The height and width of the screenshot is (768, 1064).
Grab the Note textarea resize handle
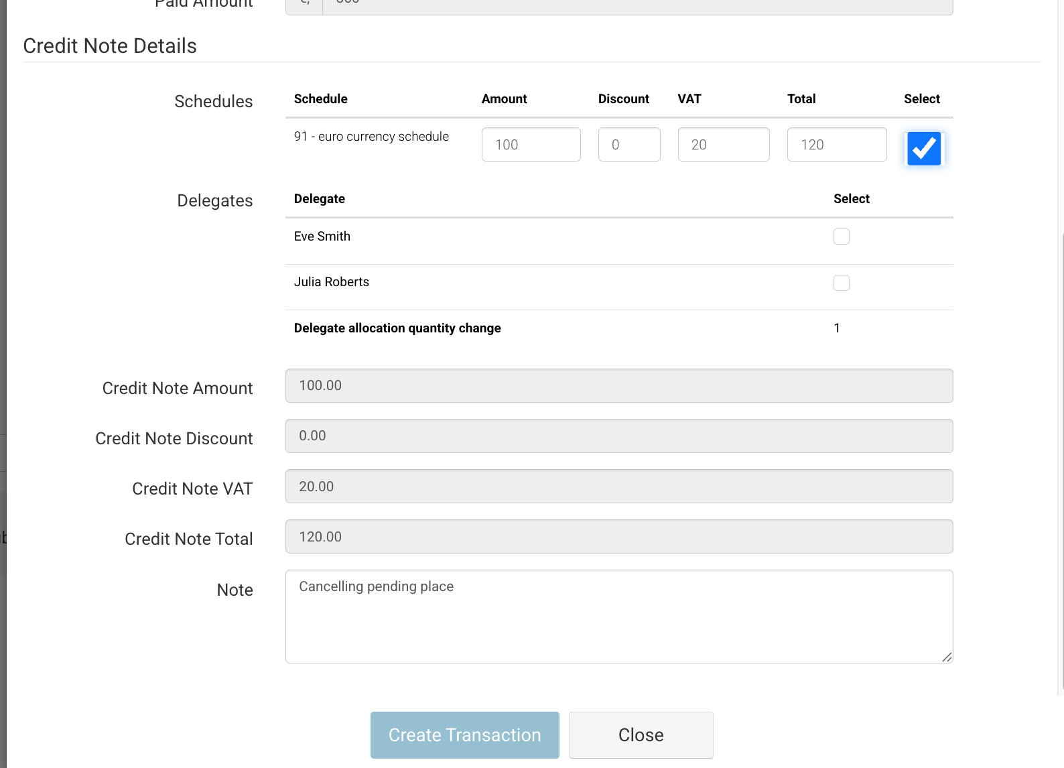947,657
